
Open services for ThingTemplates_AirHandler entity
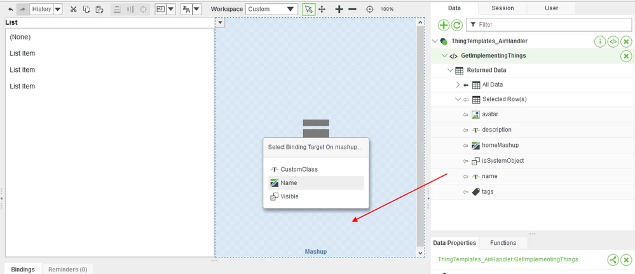coord(613,41)
